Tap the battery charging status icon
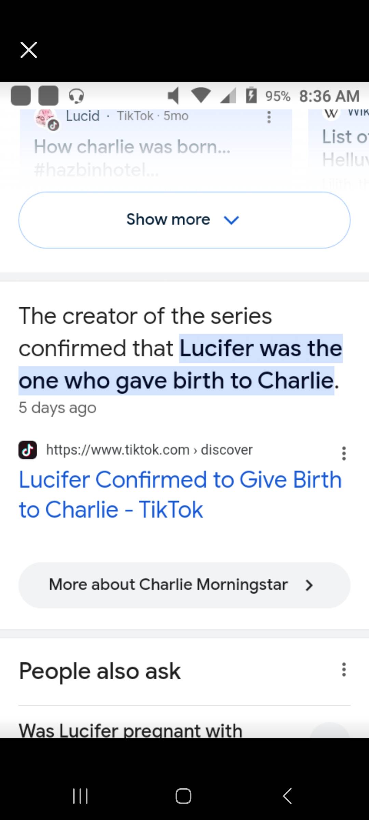369x820 pixels. pos(251,96)
